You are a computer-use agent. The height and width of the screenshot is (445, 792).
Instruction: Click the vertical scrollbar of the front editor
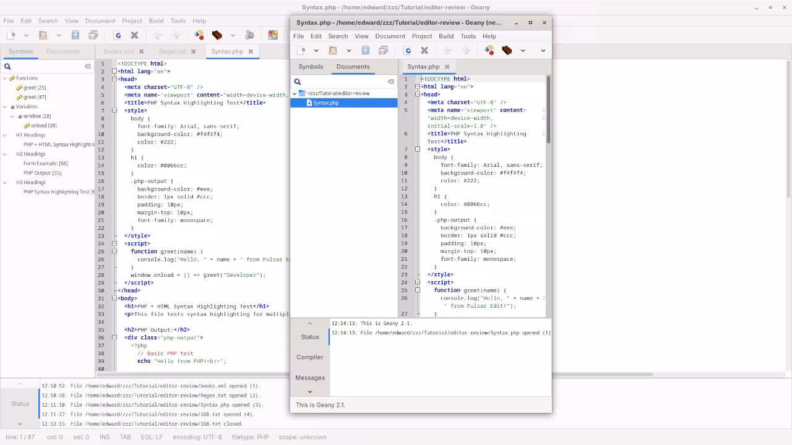coord(548,185)
